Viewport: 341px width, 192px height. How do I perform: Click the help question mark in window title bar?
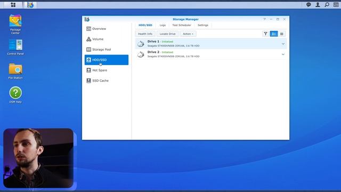point(264,19)
